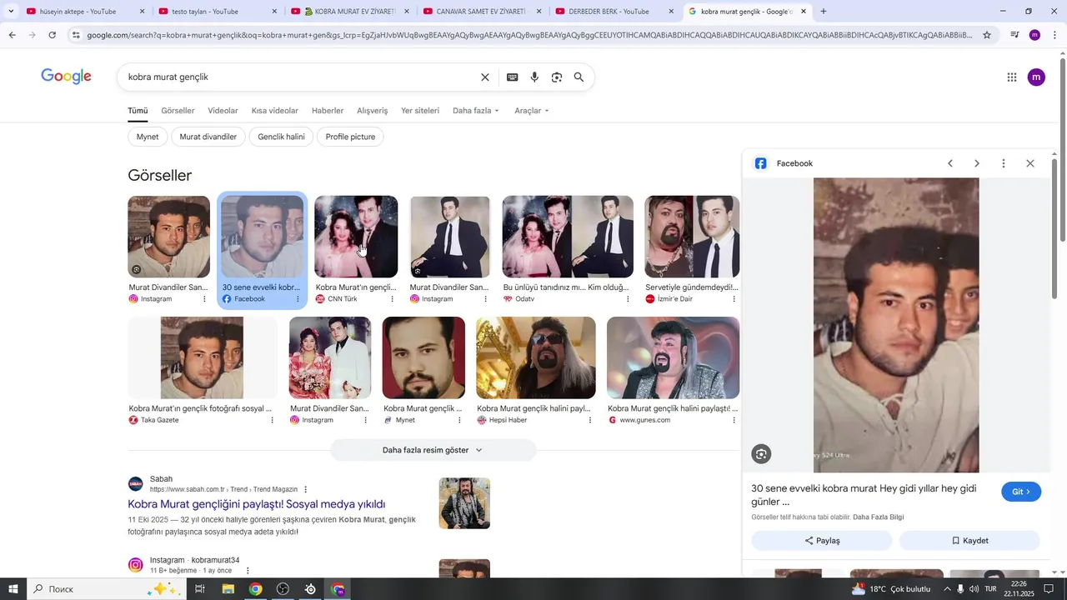Screen dimensions: 1067x600
Task: Open the Odatv image thumbnail
Action: (x=568, y=237)
